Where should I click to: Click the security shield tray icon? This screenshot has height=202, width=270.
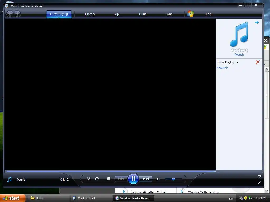(245, 198)
